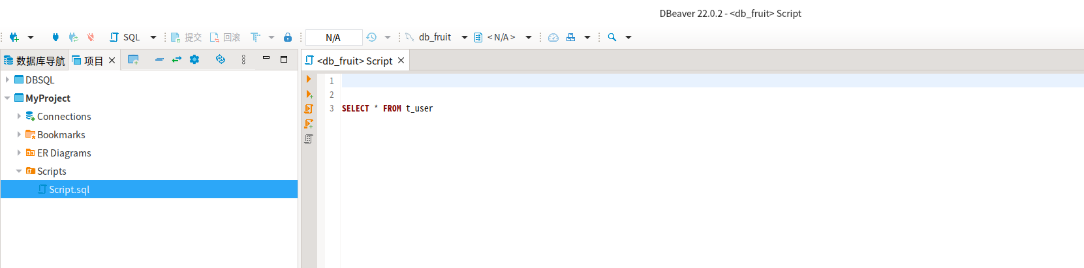Open the SQL editor button
The width and height of the screenshot is (1084, 268).
point(125,37)
